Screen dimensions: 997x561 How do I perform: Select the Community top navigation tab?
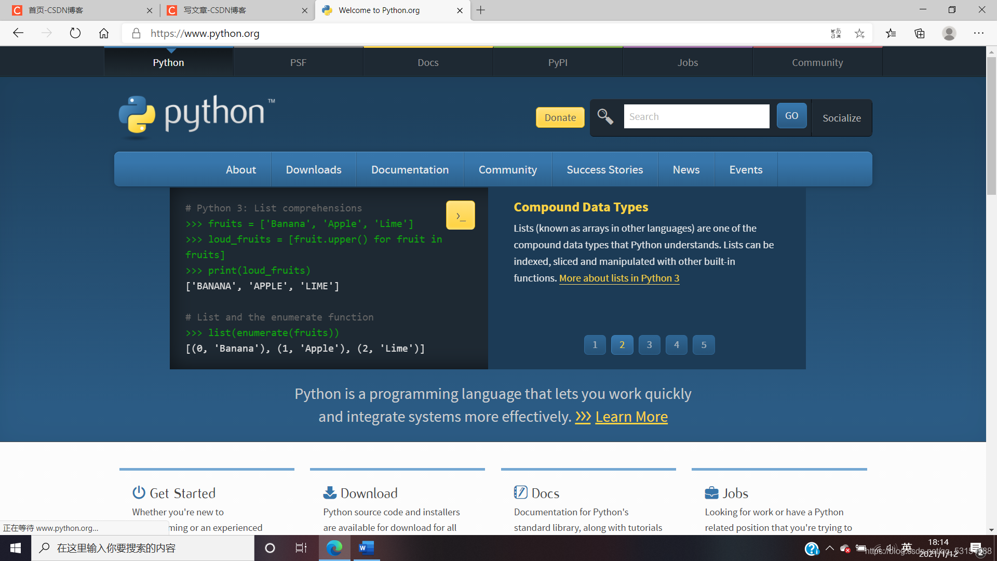tap(818, 62)
